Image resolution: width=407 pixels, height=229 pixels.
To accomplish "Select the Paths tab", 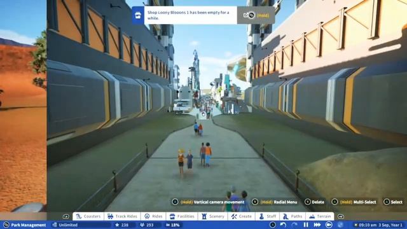I will (293, 216).
